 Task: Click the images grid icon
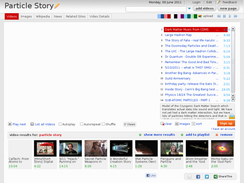(177, 124)
